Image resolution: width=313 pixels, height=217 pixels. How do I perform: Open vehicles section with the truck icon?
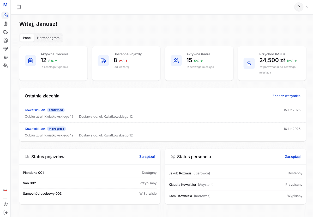(x=5, y=32)
